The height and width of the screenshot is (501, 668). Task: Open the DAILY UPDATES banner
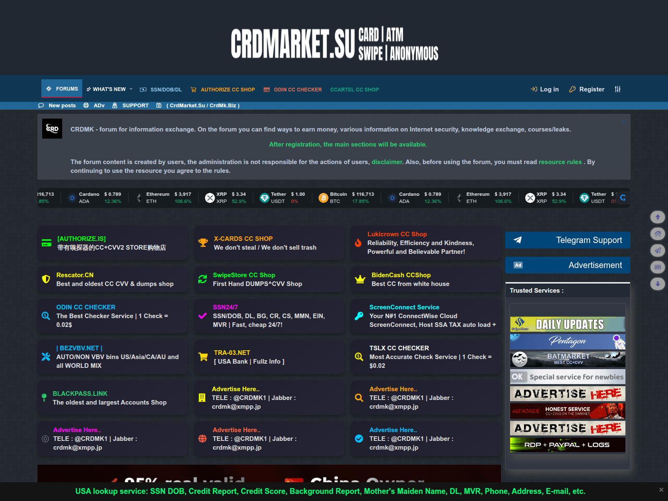pos(568,324)
